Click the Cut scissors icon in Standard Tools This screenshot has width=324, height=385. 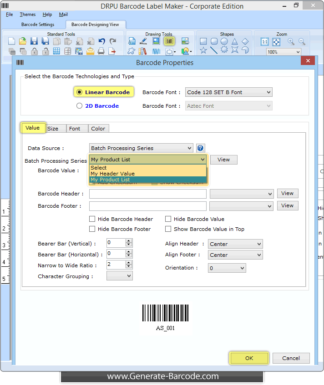(79, 41)
